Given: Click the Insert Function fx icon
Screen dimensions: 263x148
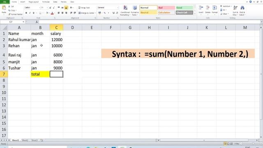Looking at the screenshot, I should coord(37,22).
